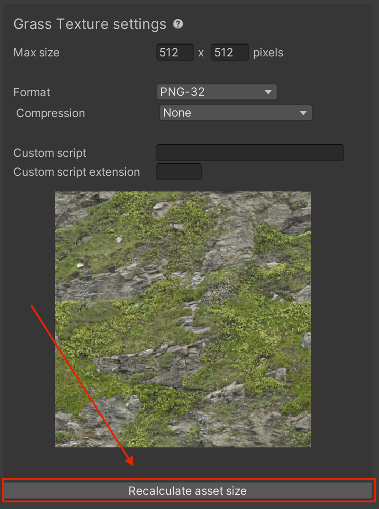The width and height of the screenshot is (379, 509).
Task: Click the Custom script extension label
Action: coord(77,172)
